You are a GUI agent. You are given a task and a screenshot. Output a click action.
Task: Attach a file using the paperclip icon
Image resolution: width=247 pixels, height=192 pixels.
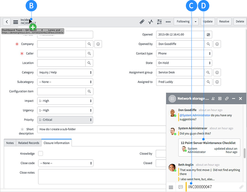coord(142,22)
